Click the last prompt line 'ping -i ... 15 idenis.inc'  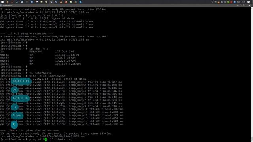[x=36, y=139]
